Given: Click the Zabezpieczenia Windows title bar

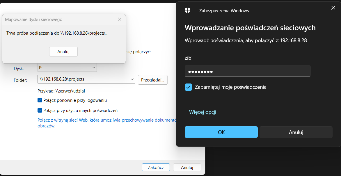Looking at the screenshot, I should point(256,11).
